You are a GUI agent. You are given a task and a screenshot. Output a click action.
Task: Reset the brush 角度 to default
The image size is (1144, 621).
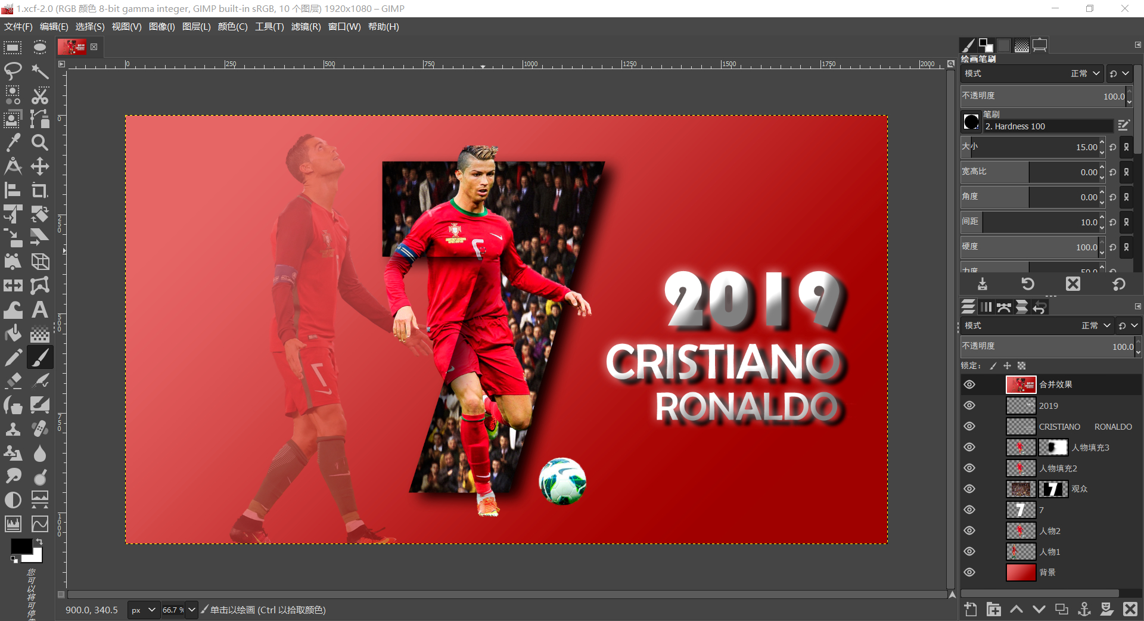click(1113, 197)
